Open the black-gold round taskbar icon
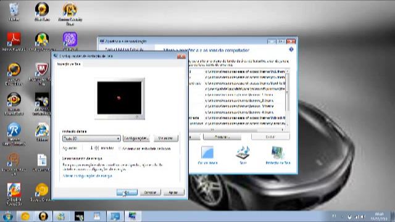Viewport: 395px width, 222px height. click(43, 216)
